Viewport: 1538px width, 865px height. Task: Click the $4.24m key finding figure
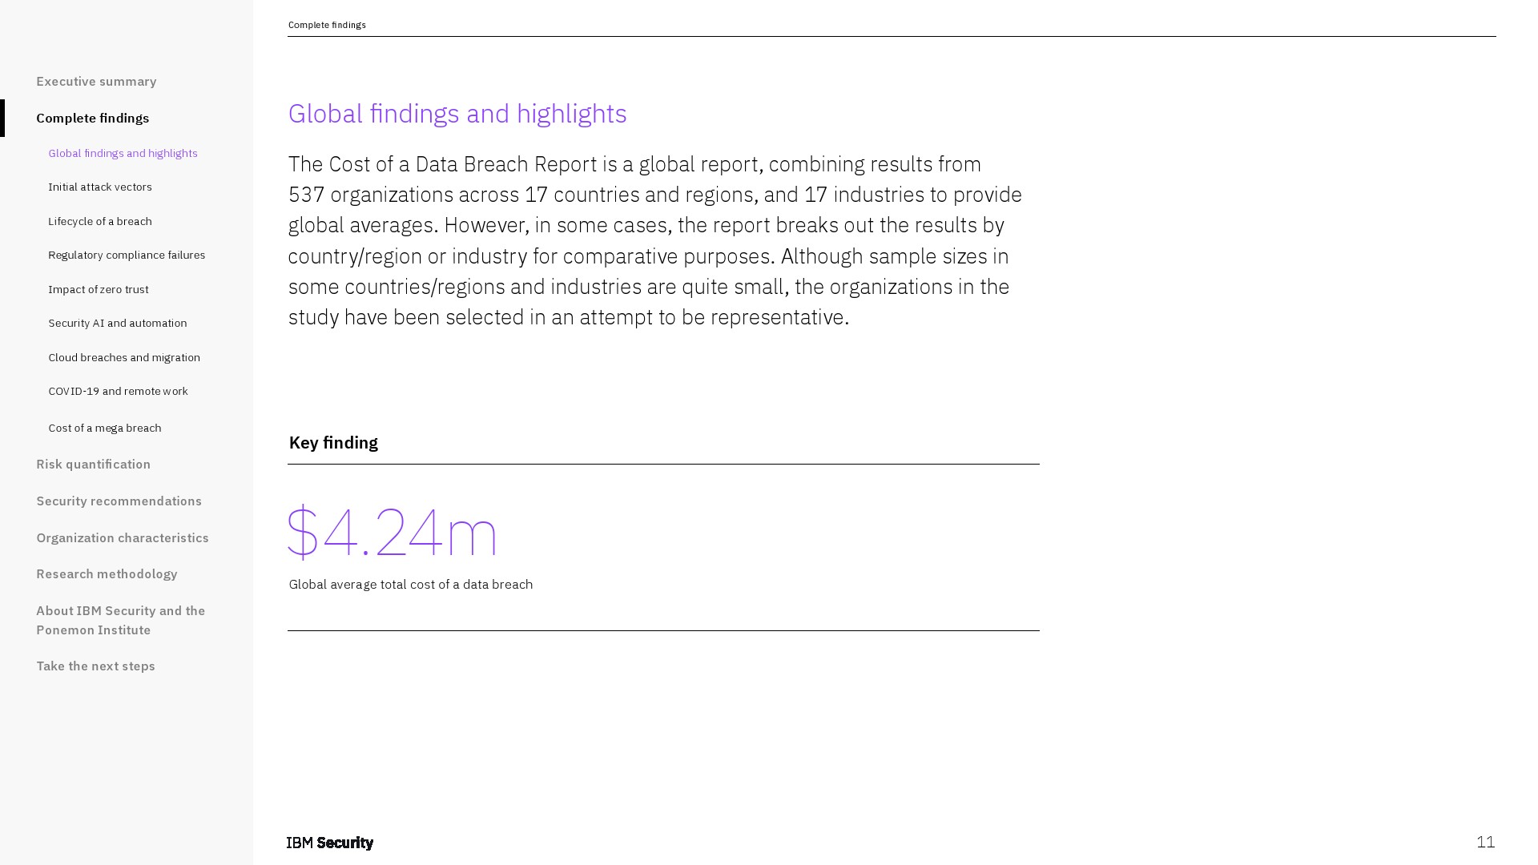click(393, 531)
